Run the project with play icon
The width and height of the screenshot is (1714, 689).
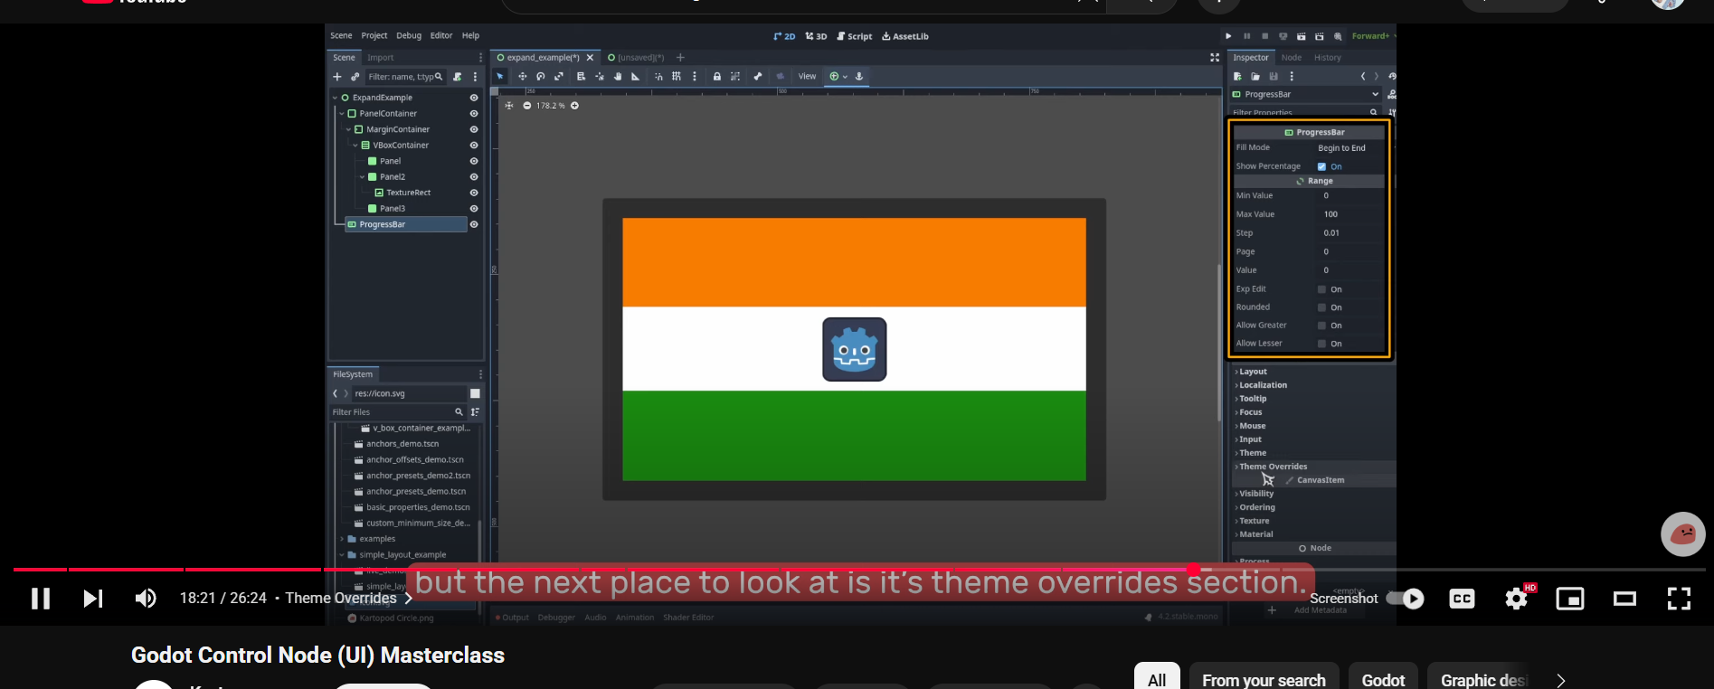[1228, 36]
